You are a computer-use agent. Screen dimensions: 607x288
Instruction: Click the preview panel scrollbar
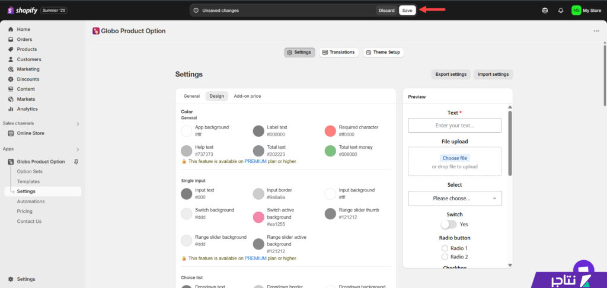pos(510,143)
